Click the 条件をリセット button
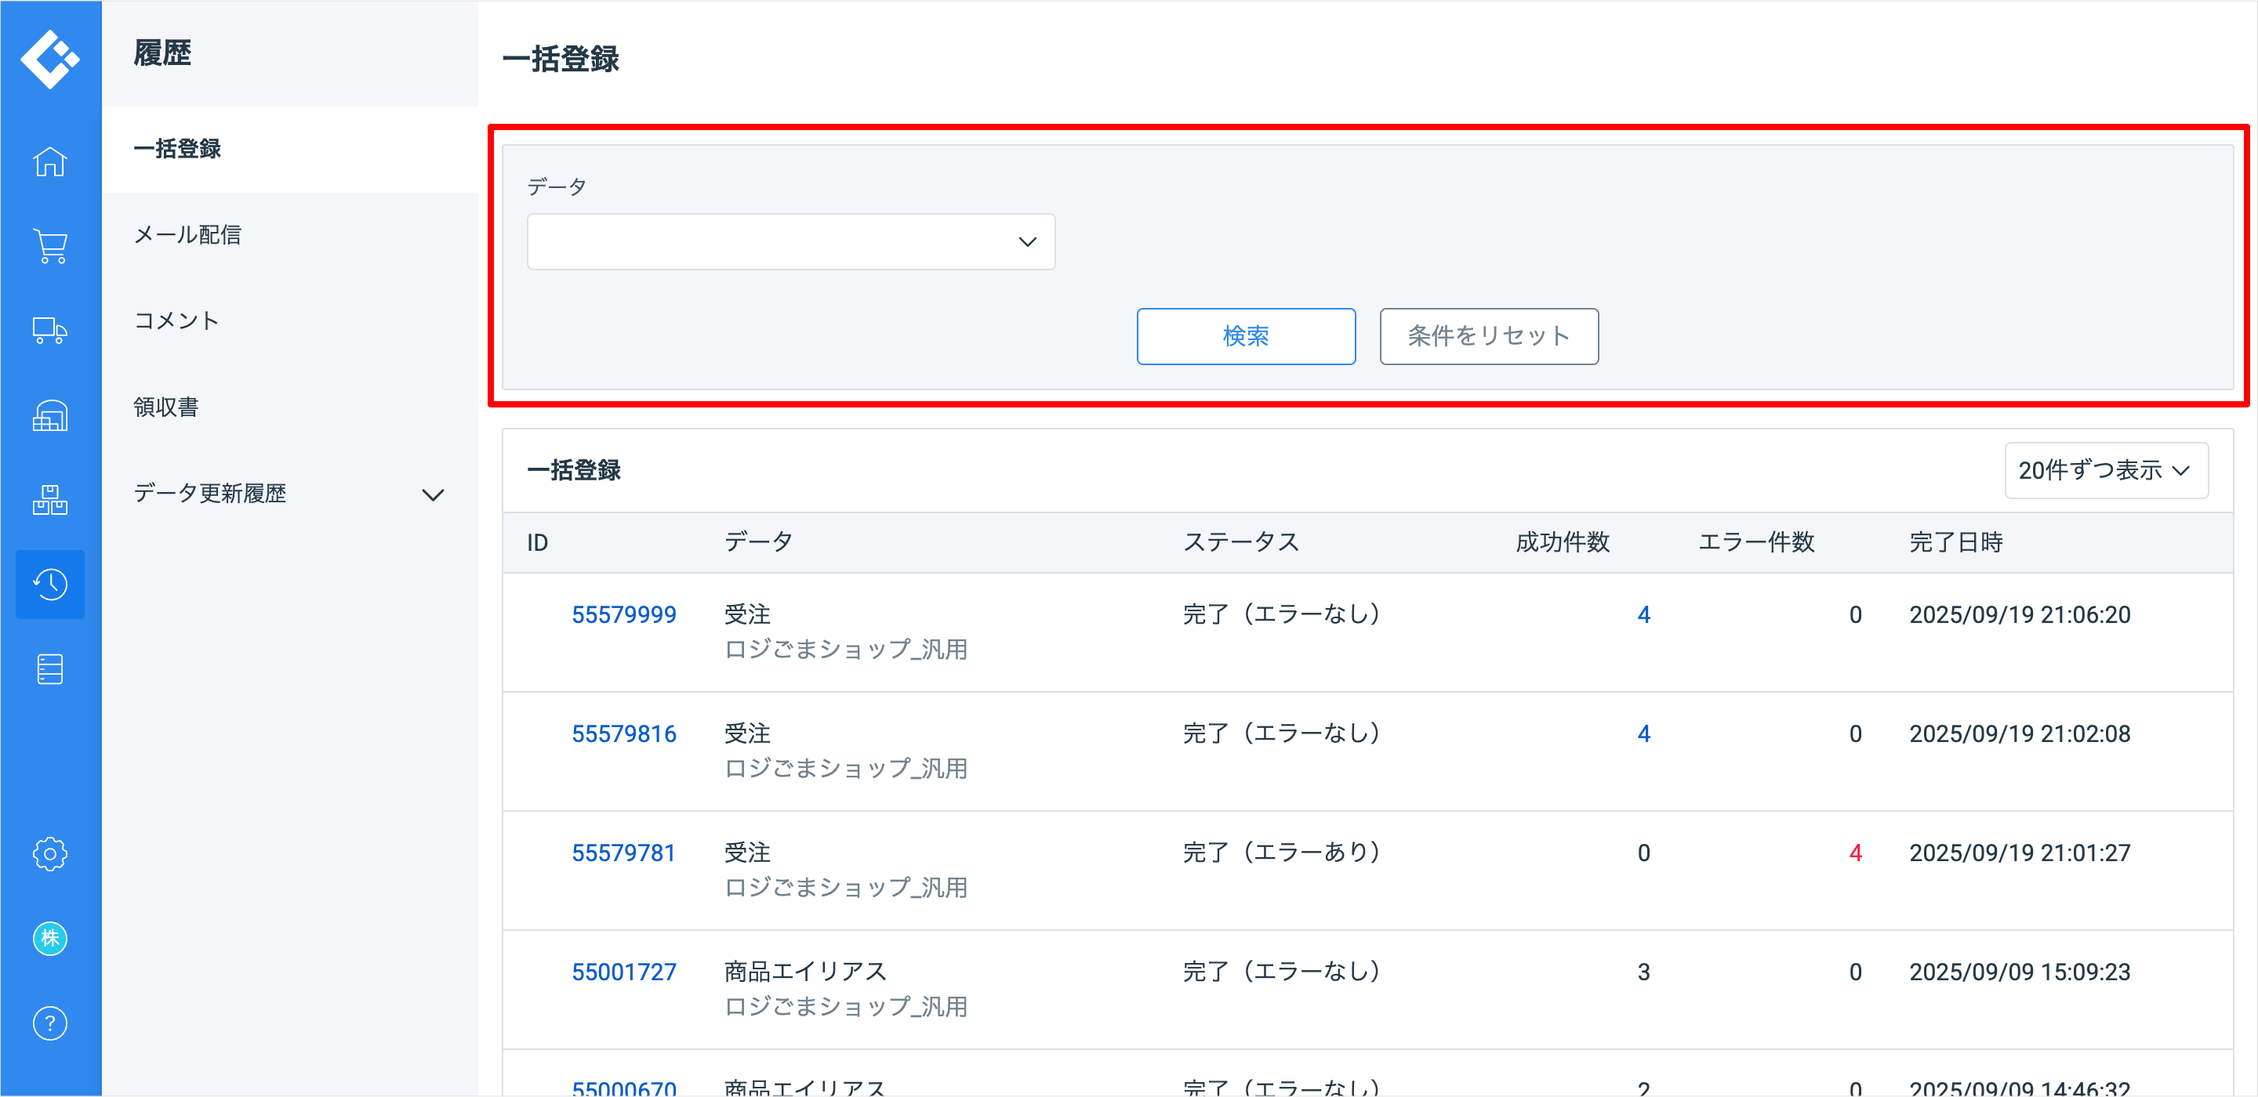This screenshot has height=1097, width=2258. point(1488,336)
